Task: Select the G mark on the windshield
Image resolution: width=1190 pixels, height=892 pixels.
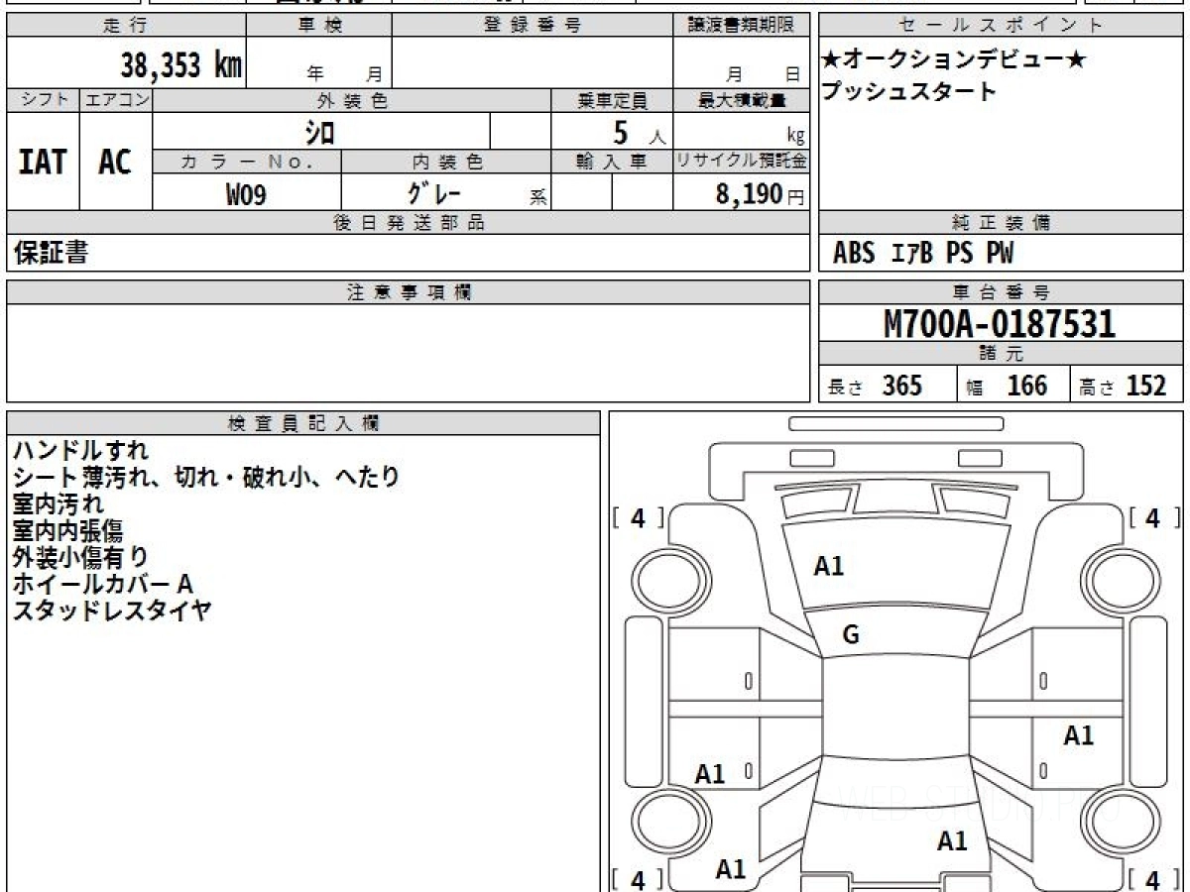Action: point(851,636)
